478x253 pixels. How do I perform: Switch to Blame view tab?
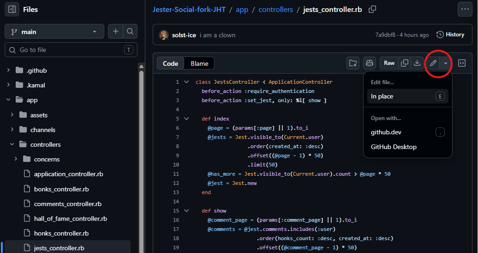click(x=199, y=63)
